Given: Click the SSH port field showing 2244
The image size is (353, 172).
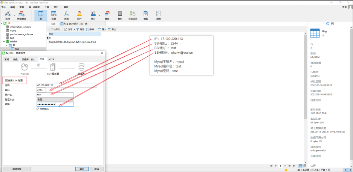Looking at the screenshot, I should point(41,90).
